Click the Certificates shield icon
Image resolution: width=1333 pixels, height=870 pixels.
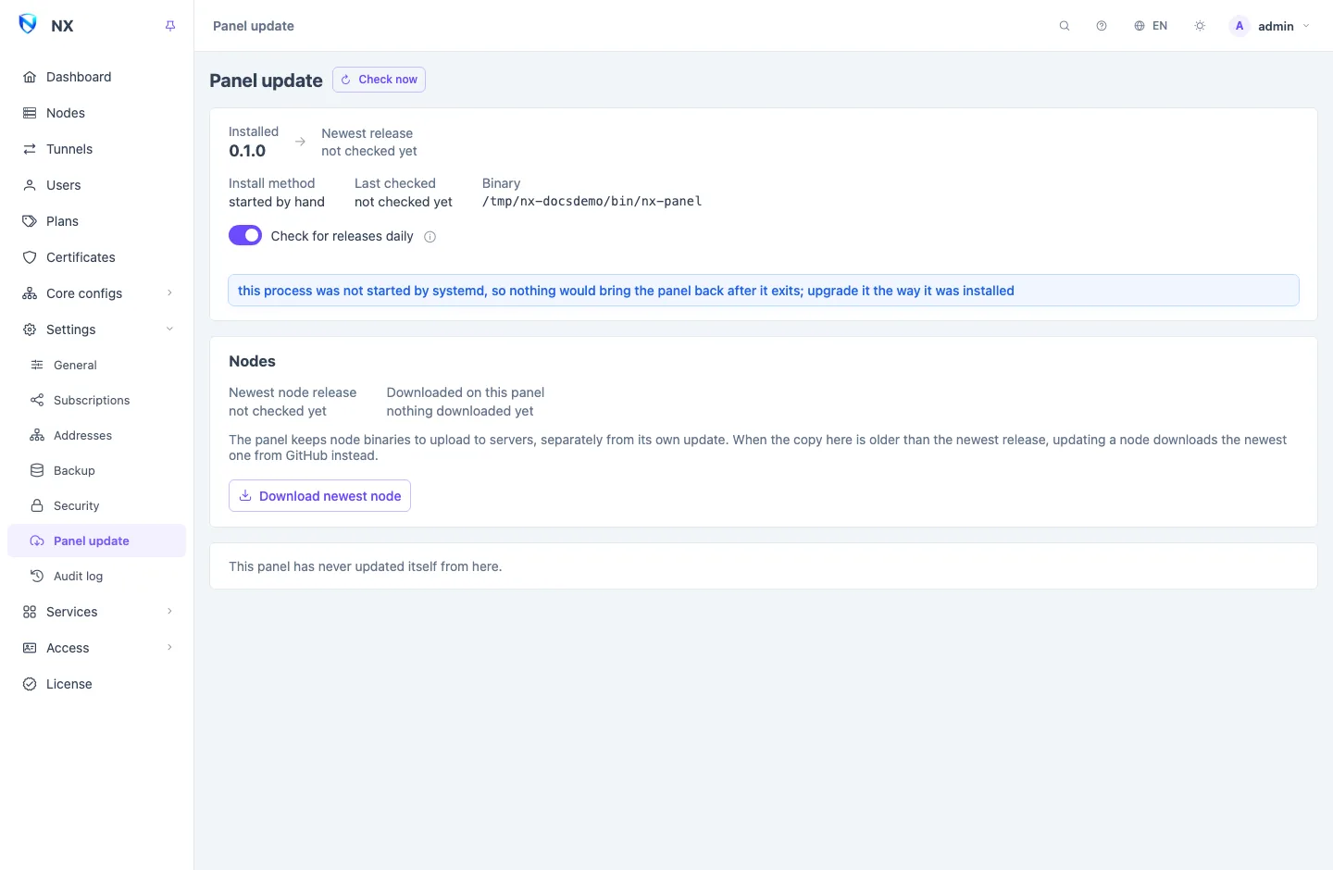(x=30, y=257)
